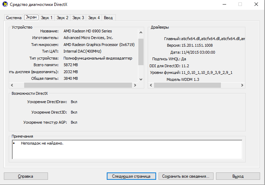This screenshot has height=185, width=265.
Task: Click the chip type value 0x6719 line
Action: [x=99, y=45]
